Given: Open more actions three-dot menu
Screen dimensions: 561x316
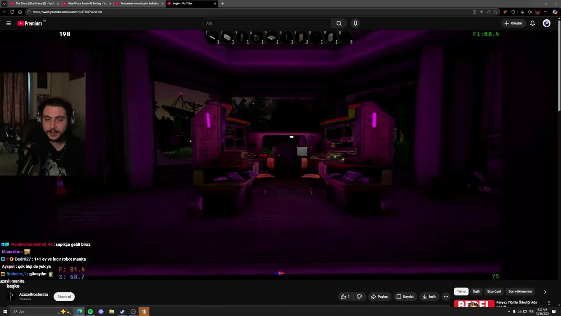Looking at the screenshot, I should pyautogui.click(x=446, y=297).
